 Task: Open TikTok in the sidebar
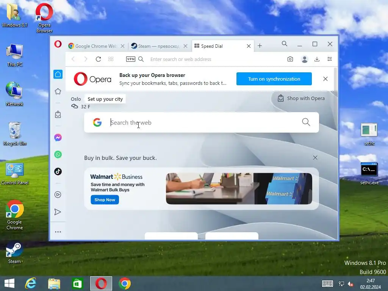pos(58,172)
